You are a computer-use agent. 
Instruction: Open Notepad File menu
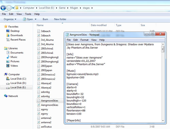tap(69, 40)
